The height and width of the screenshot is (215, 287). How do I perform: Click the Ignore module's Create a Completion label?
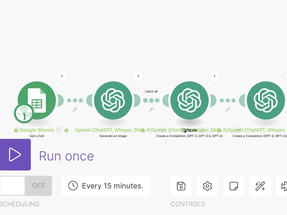click(x=189, y=136)
